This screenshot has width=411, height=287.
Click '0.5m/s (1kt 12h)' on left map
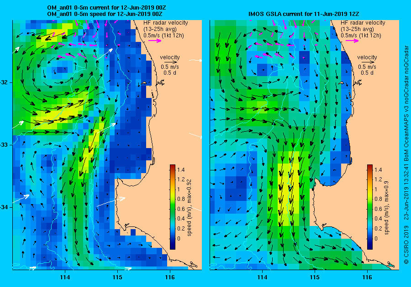[163, 35]
